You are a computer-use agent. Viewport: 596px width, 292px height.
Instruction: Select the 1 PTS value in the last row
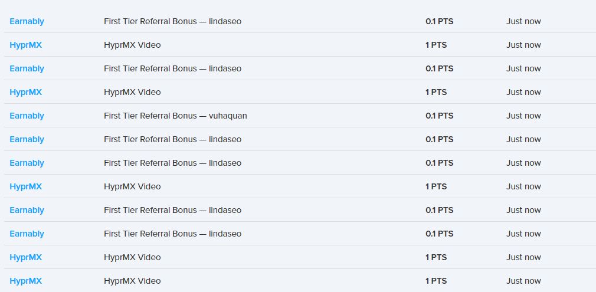(436, 281)
